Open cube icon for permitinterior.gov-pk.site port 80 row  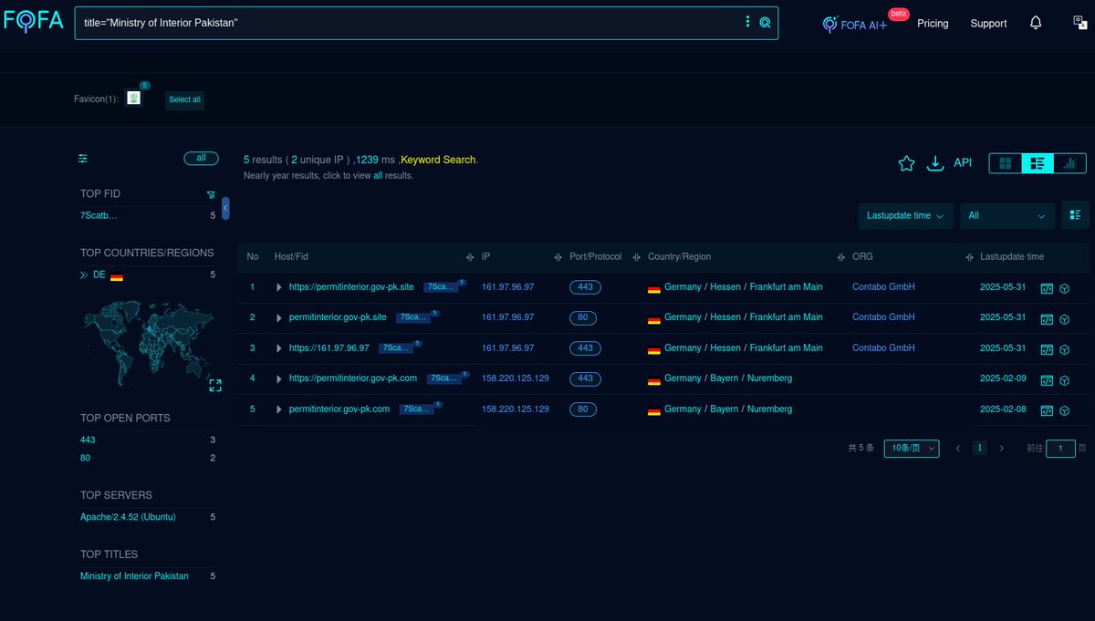[x=1064, y=319]
